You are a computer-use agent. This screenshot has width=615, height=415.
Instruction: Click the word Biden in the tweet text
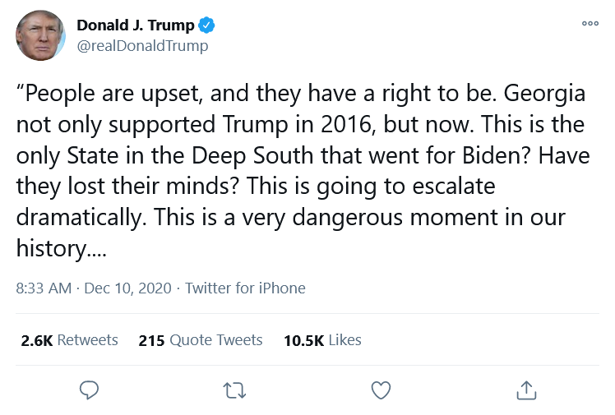pyautogui.click(x=499, y=155)
